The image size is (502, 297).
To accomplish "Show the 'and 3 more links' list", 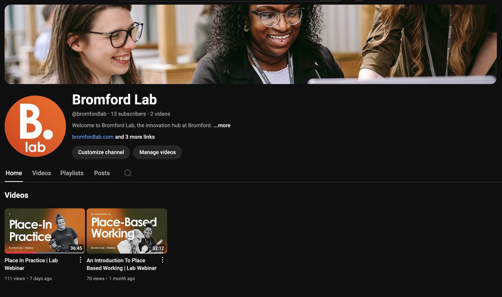I will point(135,137).
